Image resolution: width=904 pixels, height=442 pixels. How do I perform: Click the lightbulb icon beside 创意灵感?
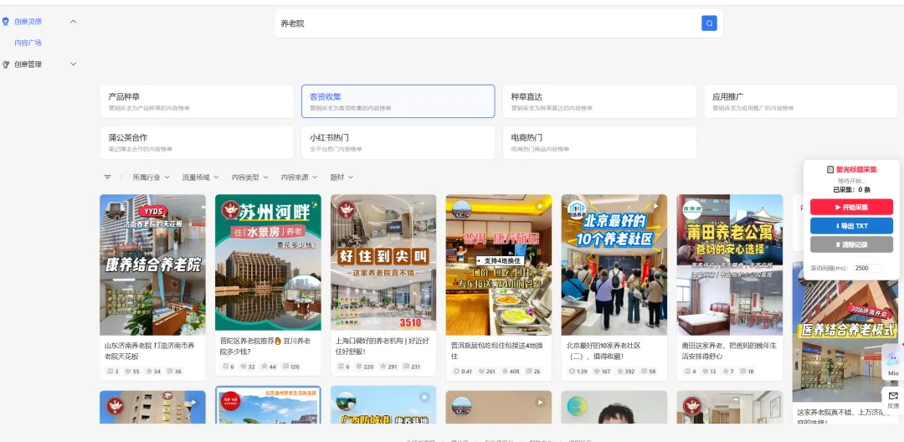pos(6,22)
